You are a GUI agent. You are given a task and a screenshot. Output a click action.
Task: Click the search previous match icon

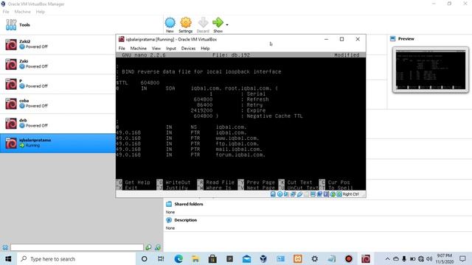coord(148,247)
